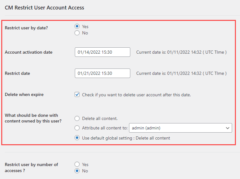
Task: Open the admin (admin) user dropdown
Action: point(180,128)
